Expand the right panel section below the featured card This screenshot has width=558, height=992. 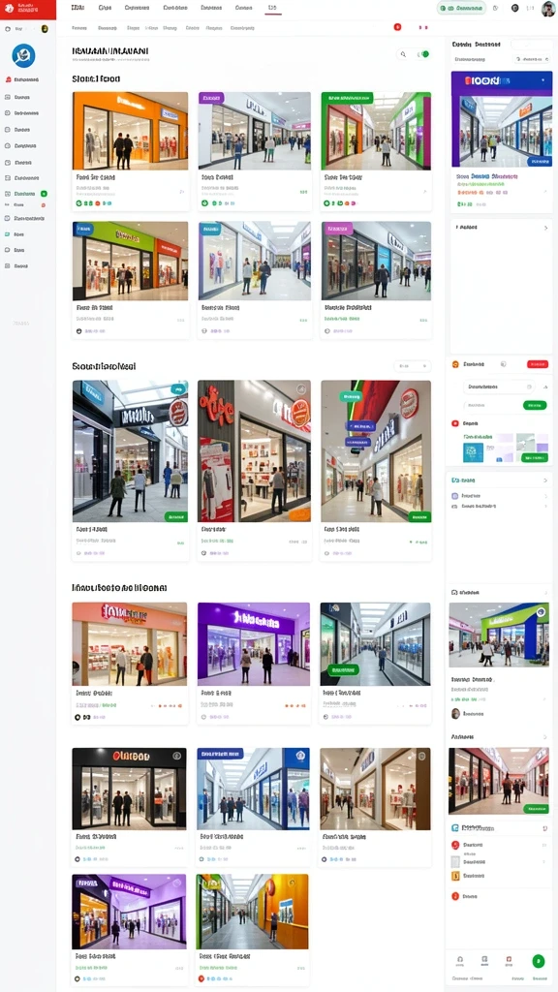(501, 227)
